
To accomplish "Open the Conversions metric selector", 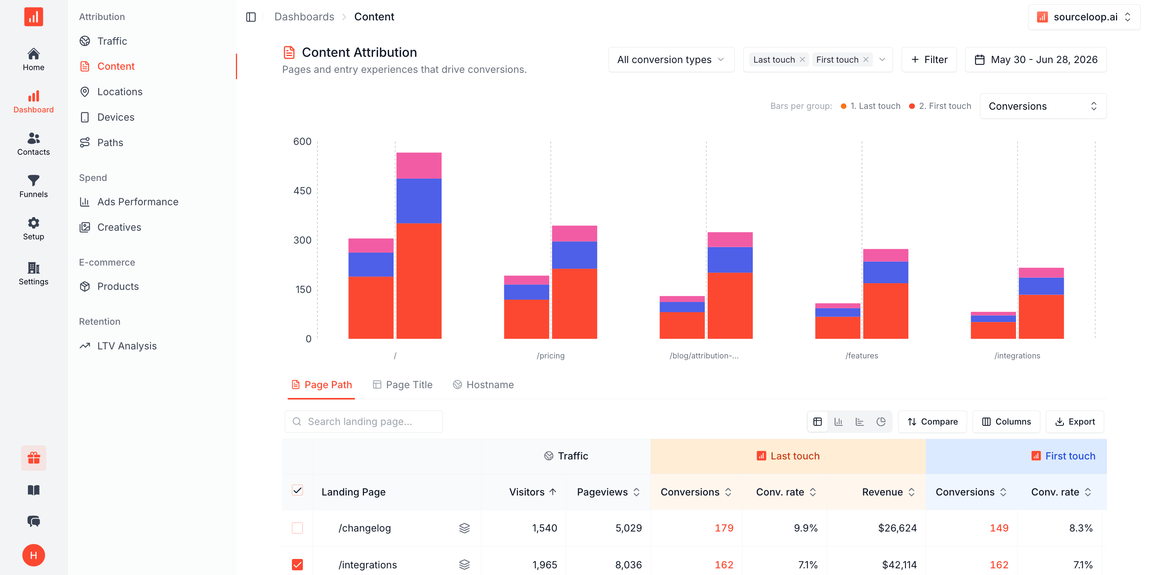I will coord(1043,106).
